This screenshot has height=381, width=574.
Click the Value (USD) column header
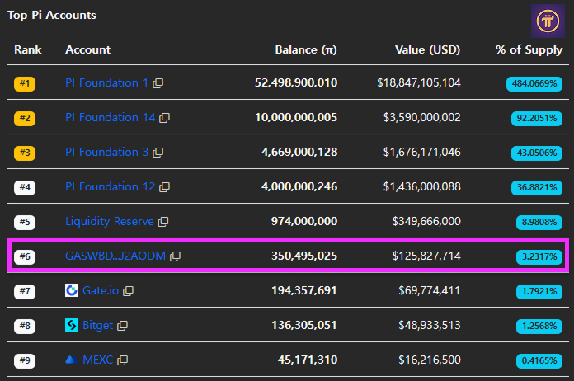(427, 49)
